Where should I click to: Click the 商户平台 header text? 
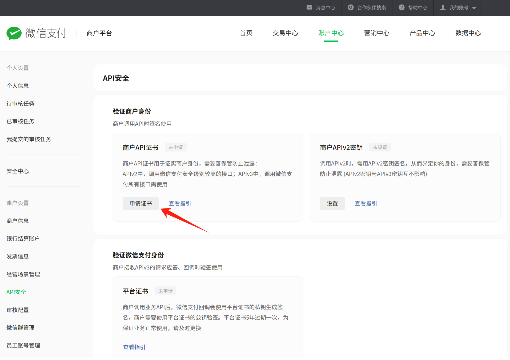99,33
